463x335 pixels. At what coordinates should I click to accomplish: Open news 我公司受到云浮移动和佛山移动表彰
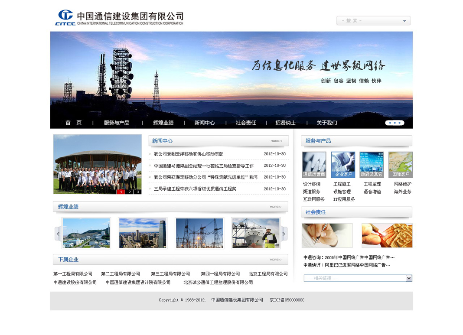(x=189, y=154)
